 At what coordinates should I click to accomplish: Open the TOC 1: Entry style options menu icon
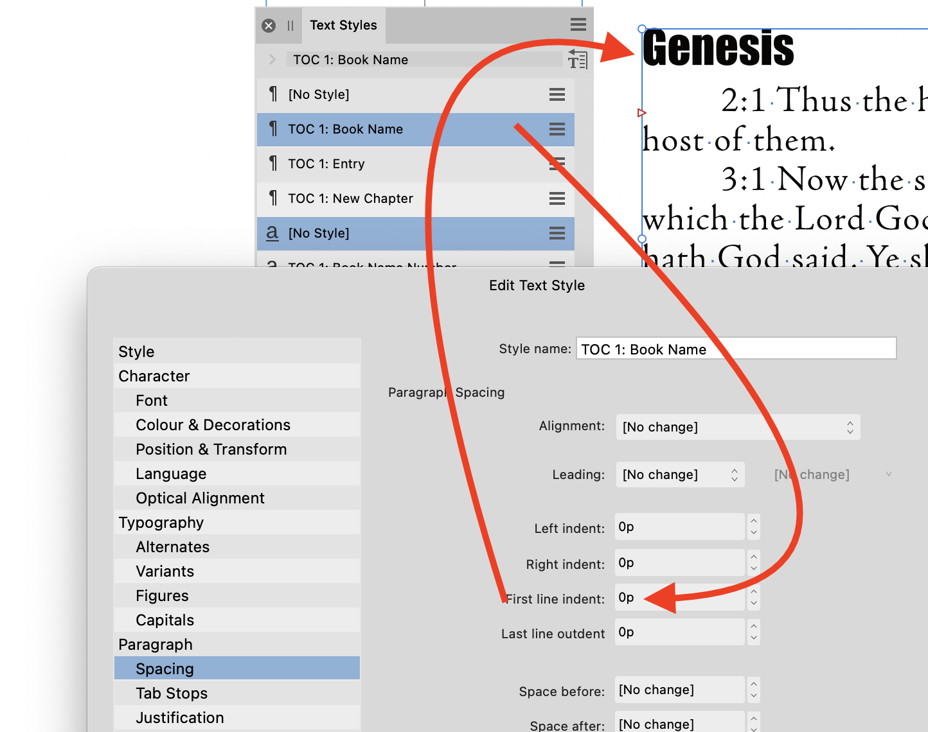pyautogui.click(x=557, y=164)
